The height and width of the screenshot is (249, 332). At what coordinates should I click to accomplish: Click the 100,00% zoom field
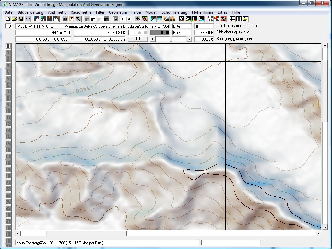click(x=204, y=39)
